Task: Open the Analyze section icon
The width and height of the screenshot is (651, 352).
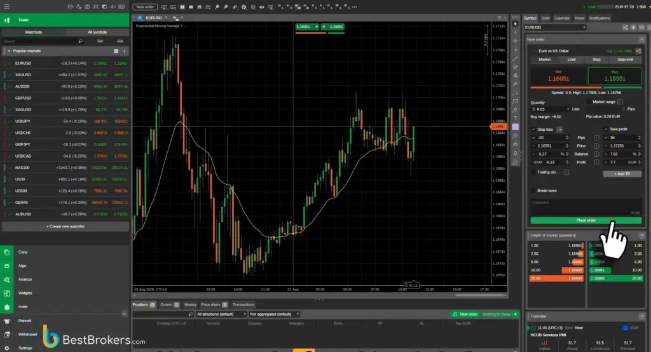Action: pyautogui.click(x=6, y=280)
